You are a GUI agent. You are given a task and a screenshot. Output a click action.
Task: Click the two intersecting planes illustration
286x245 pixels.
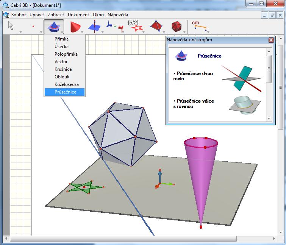242,78
